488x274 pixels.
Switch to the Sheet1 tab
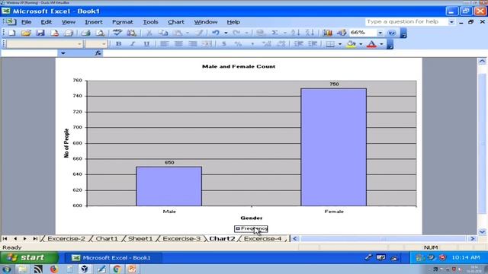(x=140, y=238)
